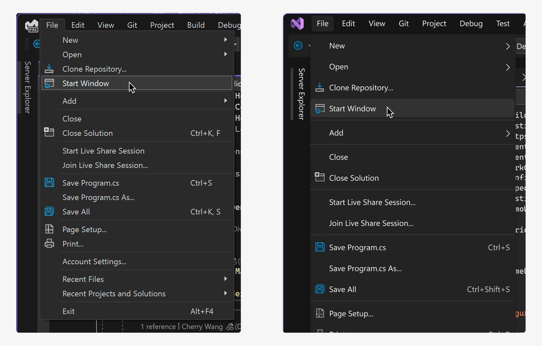Image resolution: width=542 pixels, height=346 pixels.
Task: Click the back navigation arrow in right window toolbar
Action: (298, 46)
